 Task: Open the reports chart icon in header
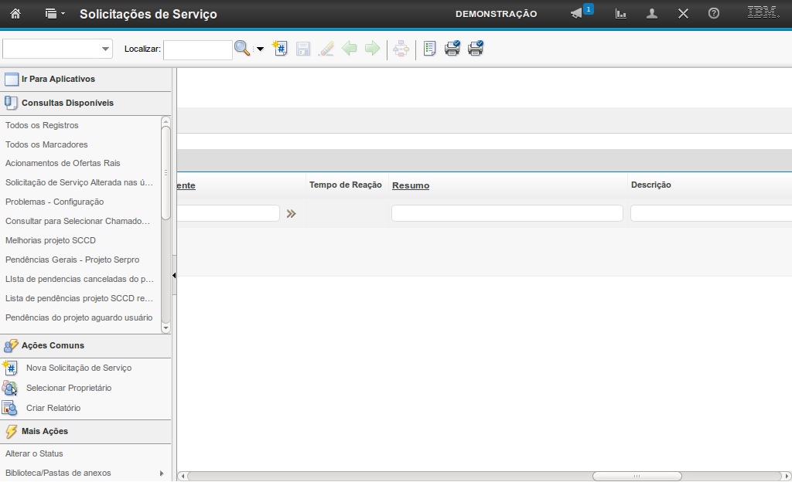click(x=620, y=14)
